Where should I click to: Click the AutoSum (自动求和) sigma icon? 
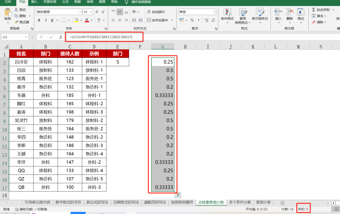(x=314, y=10)
